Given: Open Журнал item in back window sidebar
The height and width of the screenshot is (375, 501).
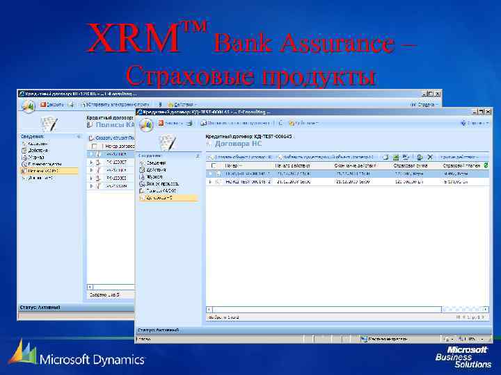Looking at the screenshot, I should pos(33,158).
